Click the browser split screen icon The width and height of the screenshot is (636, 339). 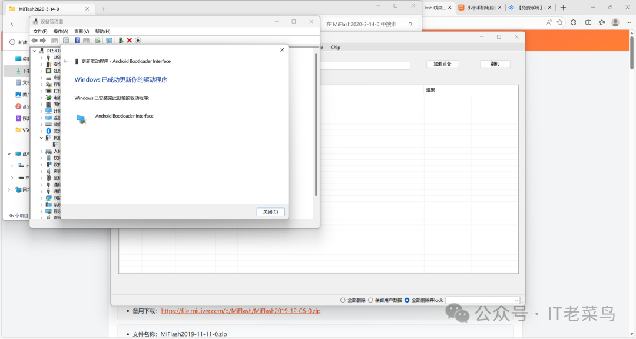pos(588,23)
